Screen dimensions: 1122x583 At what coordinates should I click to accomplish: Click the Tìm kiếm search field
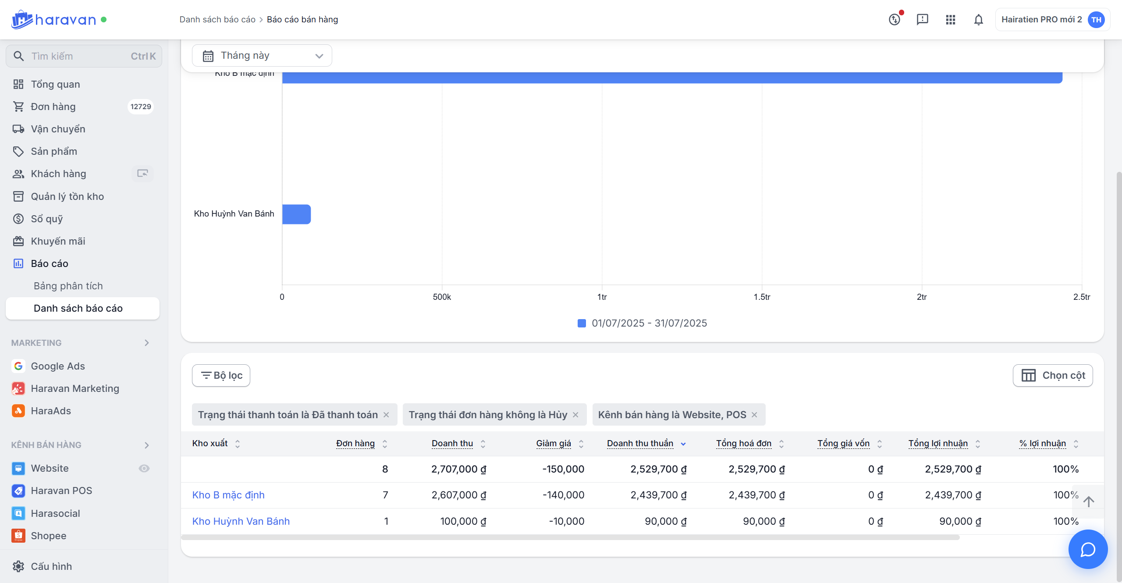79,56
